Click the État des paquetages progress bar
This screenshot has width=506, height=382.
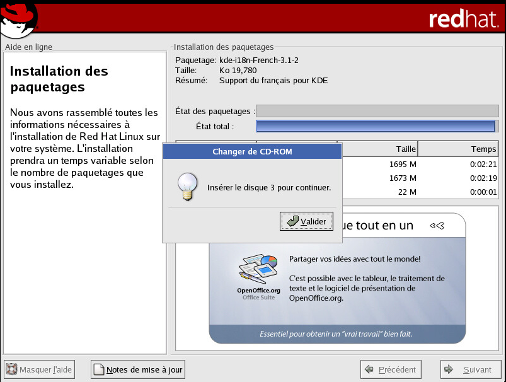[377, 111]
